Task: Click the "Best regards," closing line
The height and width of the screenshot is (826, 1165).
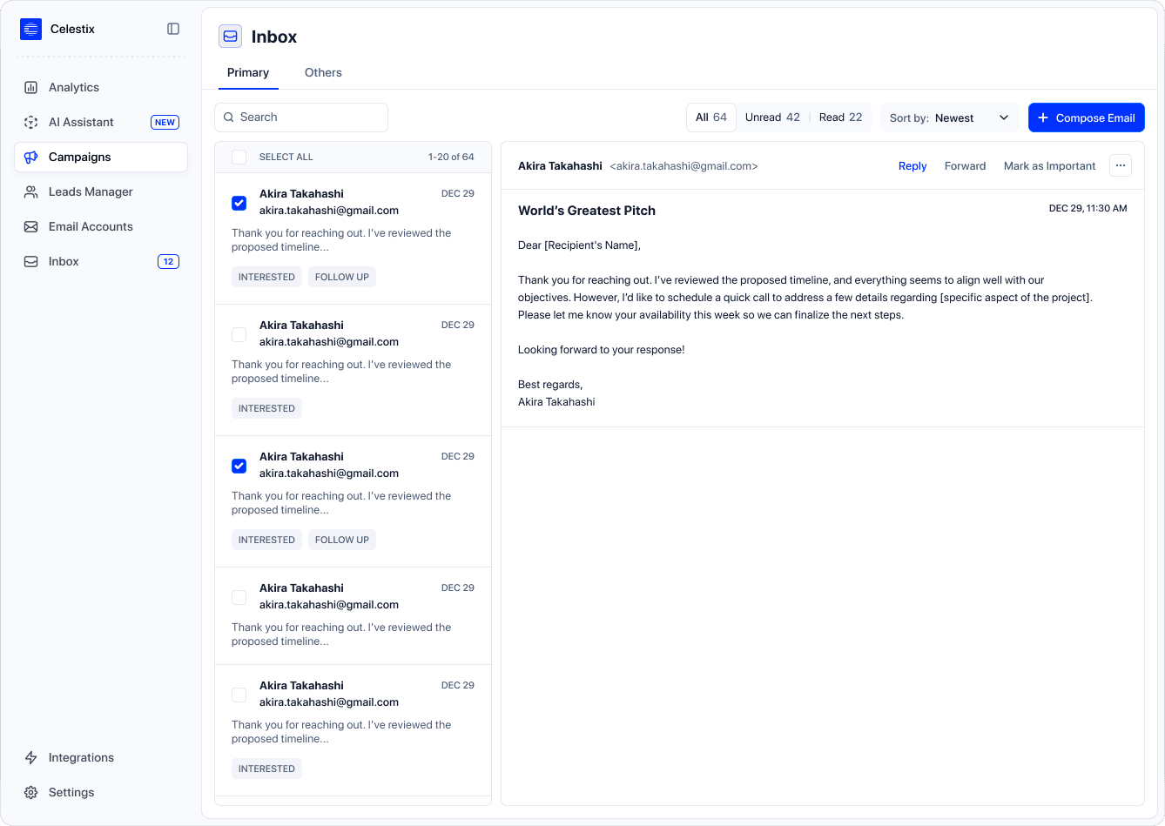Action: coord(550,385)
